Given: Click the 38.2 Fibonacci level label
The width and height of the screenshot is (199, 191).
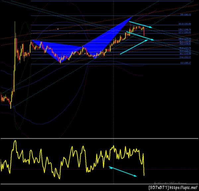Looking at the screenshot, I should pyautogui.click(x=185, y=54).
